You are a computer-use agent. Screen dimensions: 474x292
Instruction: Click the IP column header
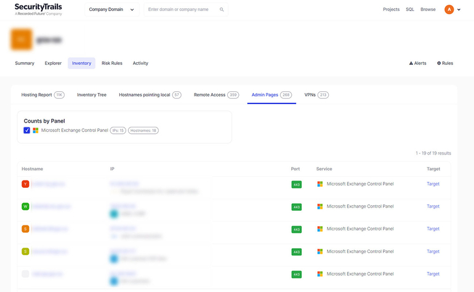[x=112, y=169]
